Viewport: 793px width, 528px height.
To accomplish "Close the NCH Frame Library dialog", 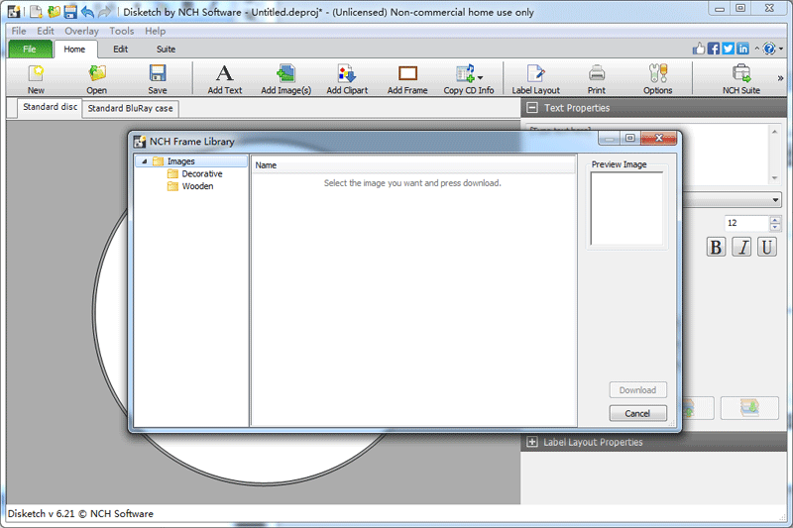I will 658,138.
